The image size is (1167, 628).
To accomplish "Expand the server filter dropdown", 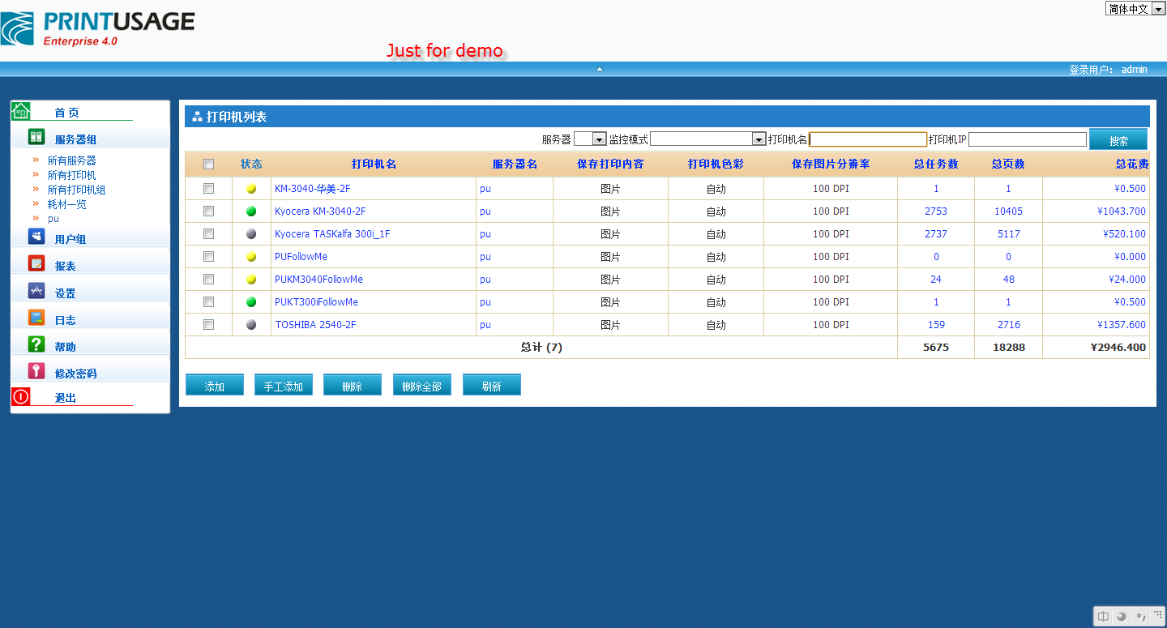I will (x=599, y=139).
